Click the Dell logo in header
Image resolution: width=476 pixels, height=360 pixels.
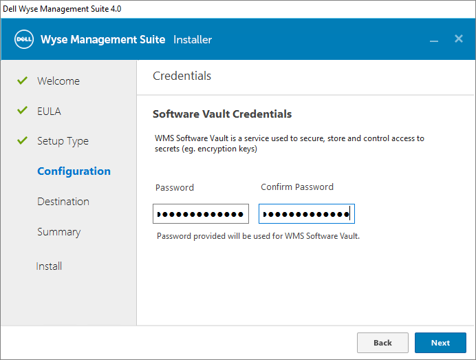(24, 39)
